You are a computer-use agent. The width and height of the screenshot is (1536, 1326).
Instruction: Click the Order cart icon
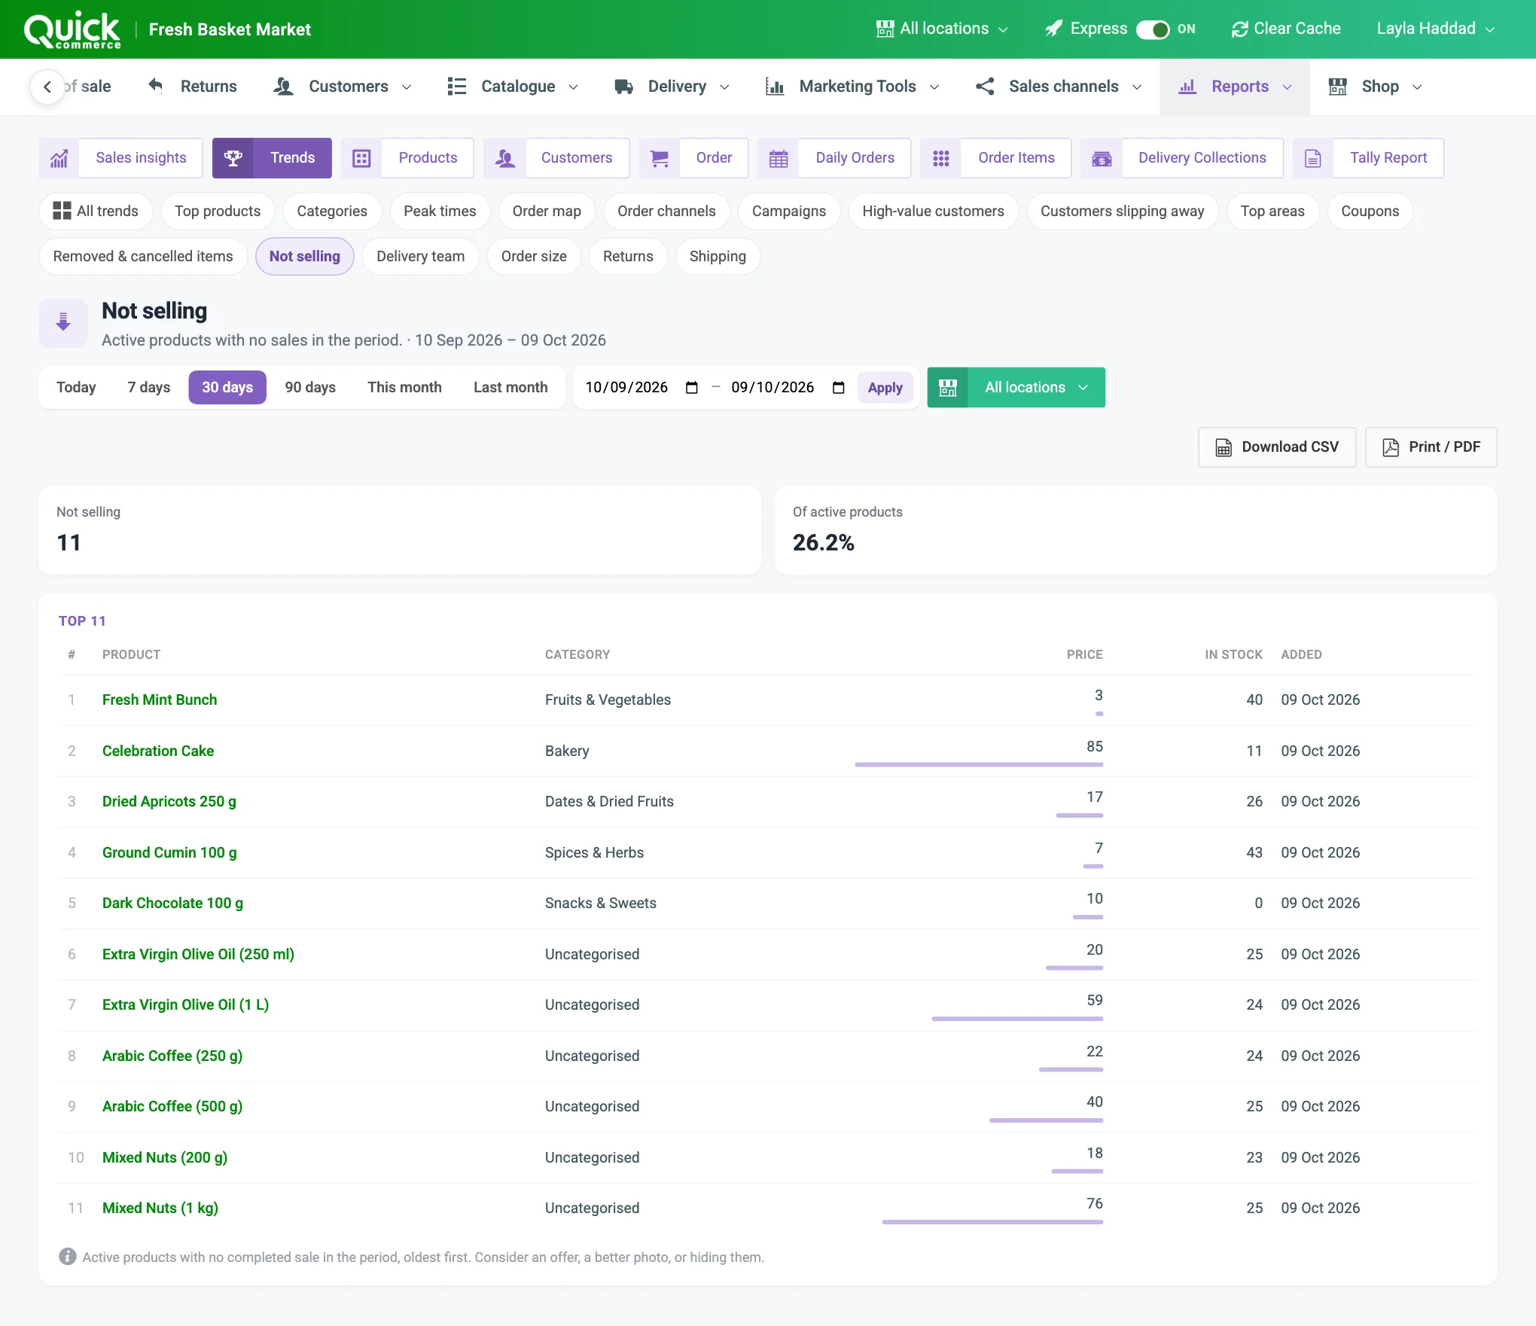tap(660, 158)
